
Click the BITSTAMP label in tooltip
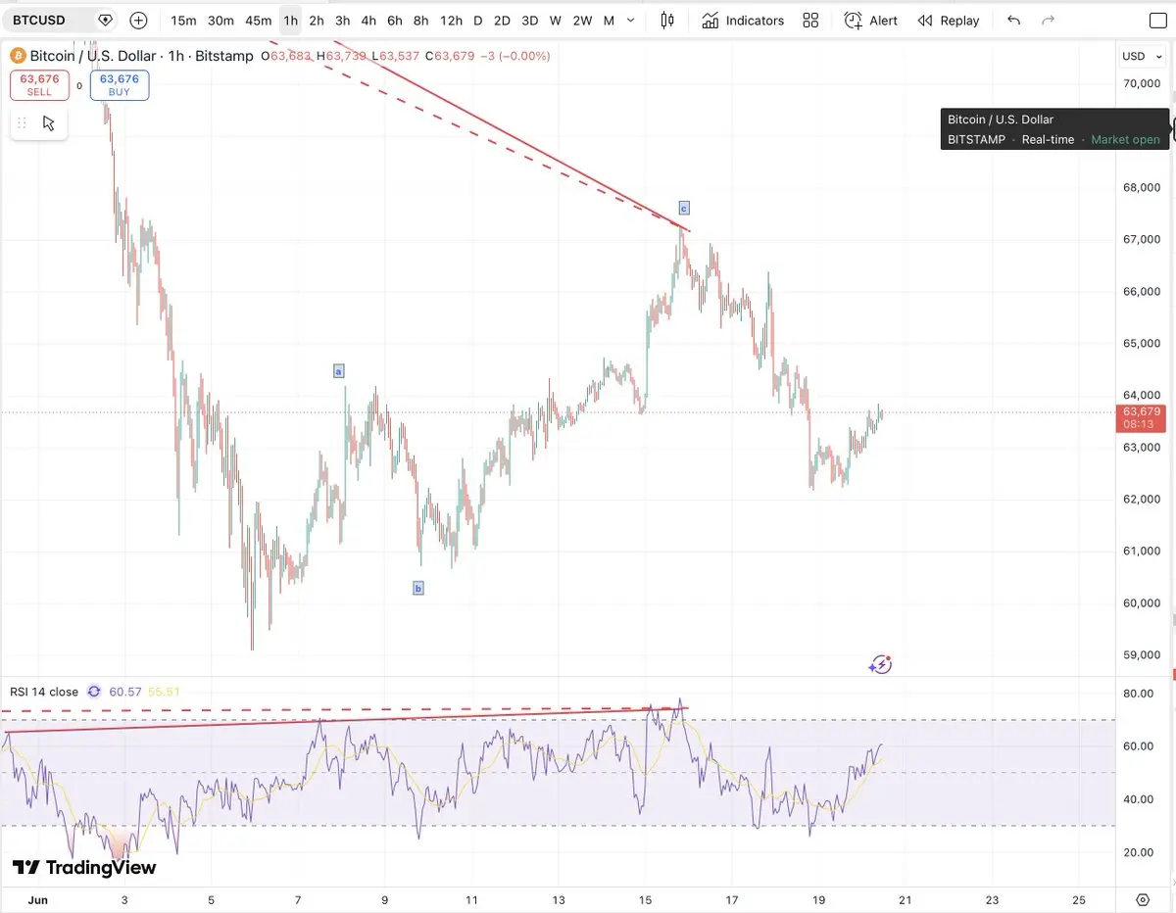(976, 139)
